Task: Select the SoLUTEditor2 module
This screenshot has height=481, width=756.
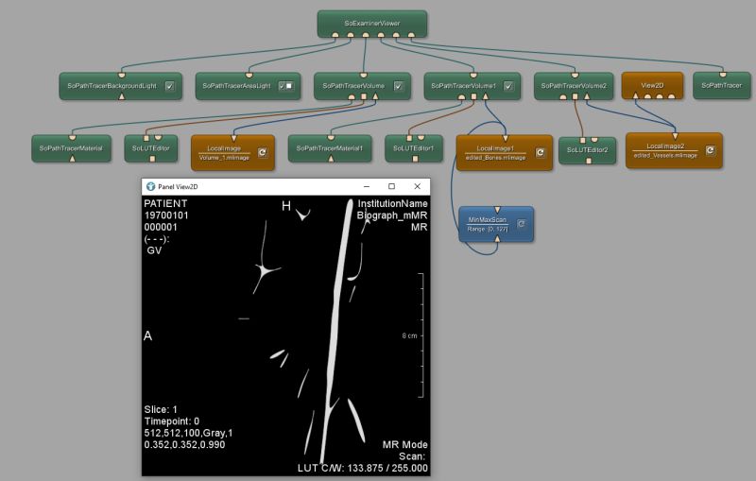Action: click(587, 150)
